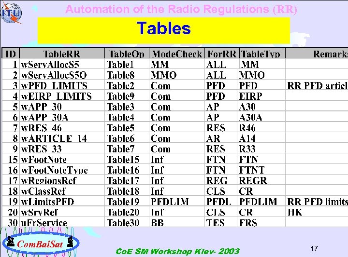Image resolution: width=348 pixels, height=257 pixels.
Task: Select the wSrvRef cell
Action: click(62, 212)
